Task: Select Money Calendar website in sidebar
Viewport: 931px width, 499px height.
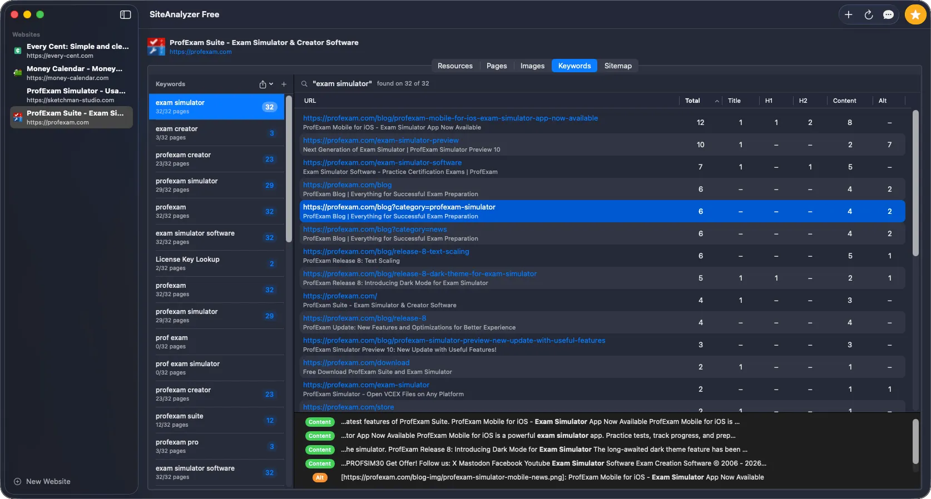Action: click(x=71, y=73)
